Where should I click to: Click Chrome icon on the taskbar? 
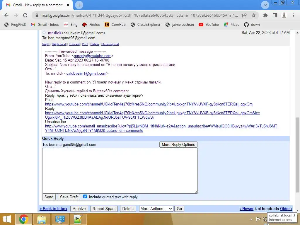24,219
